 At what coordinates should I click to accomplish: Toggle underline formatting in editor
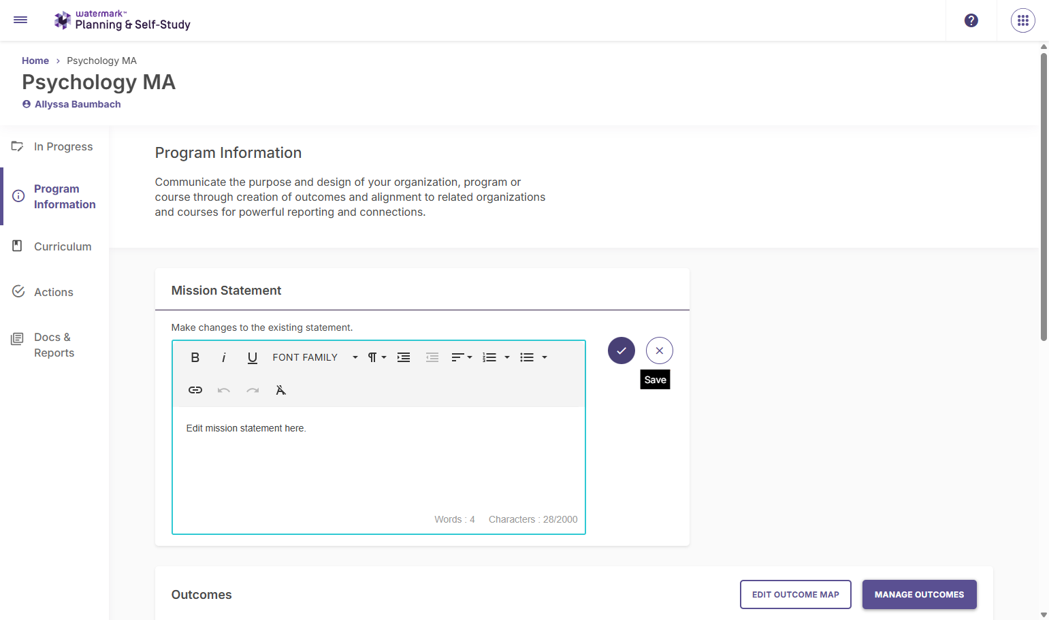click(252, 357)
